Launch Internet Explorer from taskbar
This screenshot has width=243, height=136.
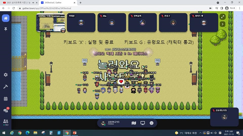click(12, 133)
